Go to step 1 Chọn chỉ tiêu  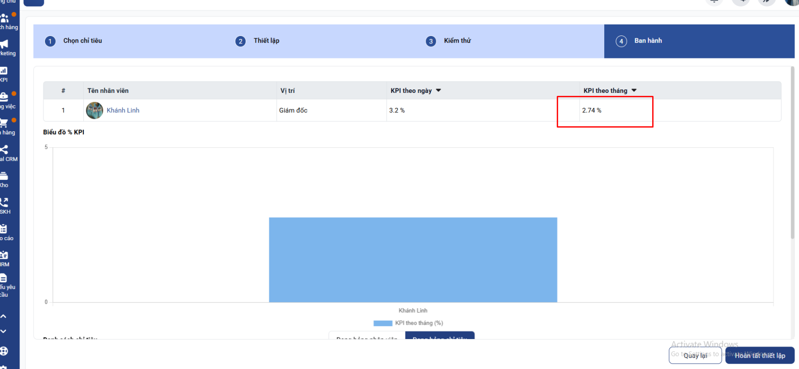coord(82,41)
